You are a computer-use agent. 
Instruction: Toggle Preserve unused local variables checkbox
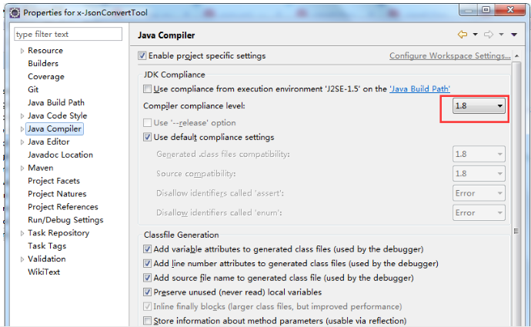coord(148,292)
